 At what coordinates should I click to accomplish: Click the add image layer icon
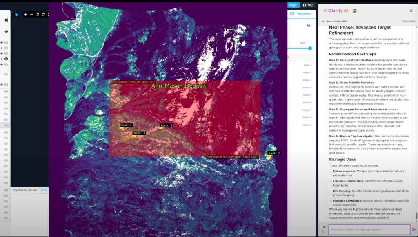pyautogui.click(x=6, y=20)
